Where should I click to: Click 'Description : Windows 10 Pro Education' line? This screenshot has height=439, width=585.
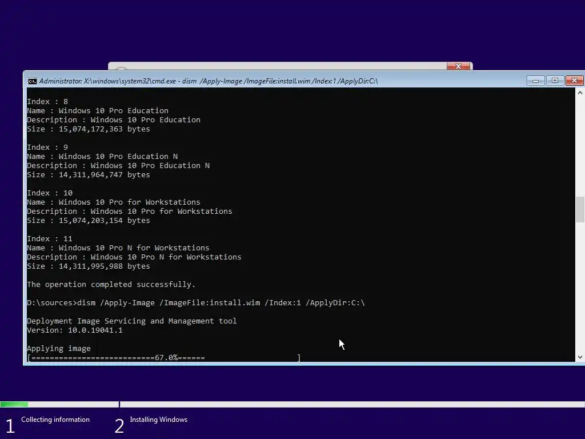pyautogui.click(x=114, y=120)
